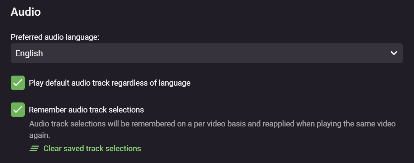Click the Clear saved track selections link
Viewport: 414px width, 163px height.
92,148
